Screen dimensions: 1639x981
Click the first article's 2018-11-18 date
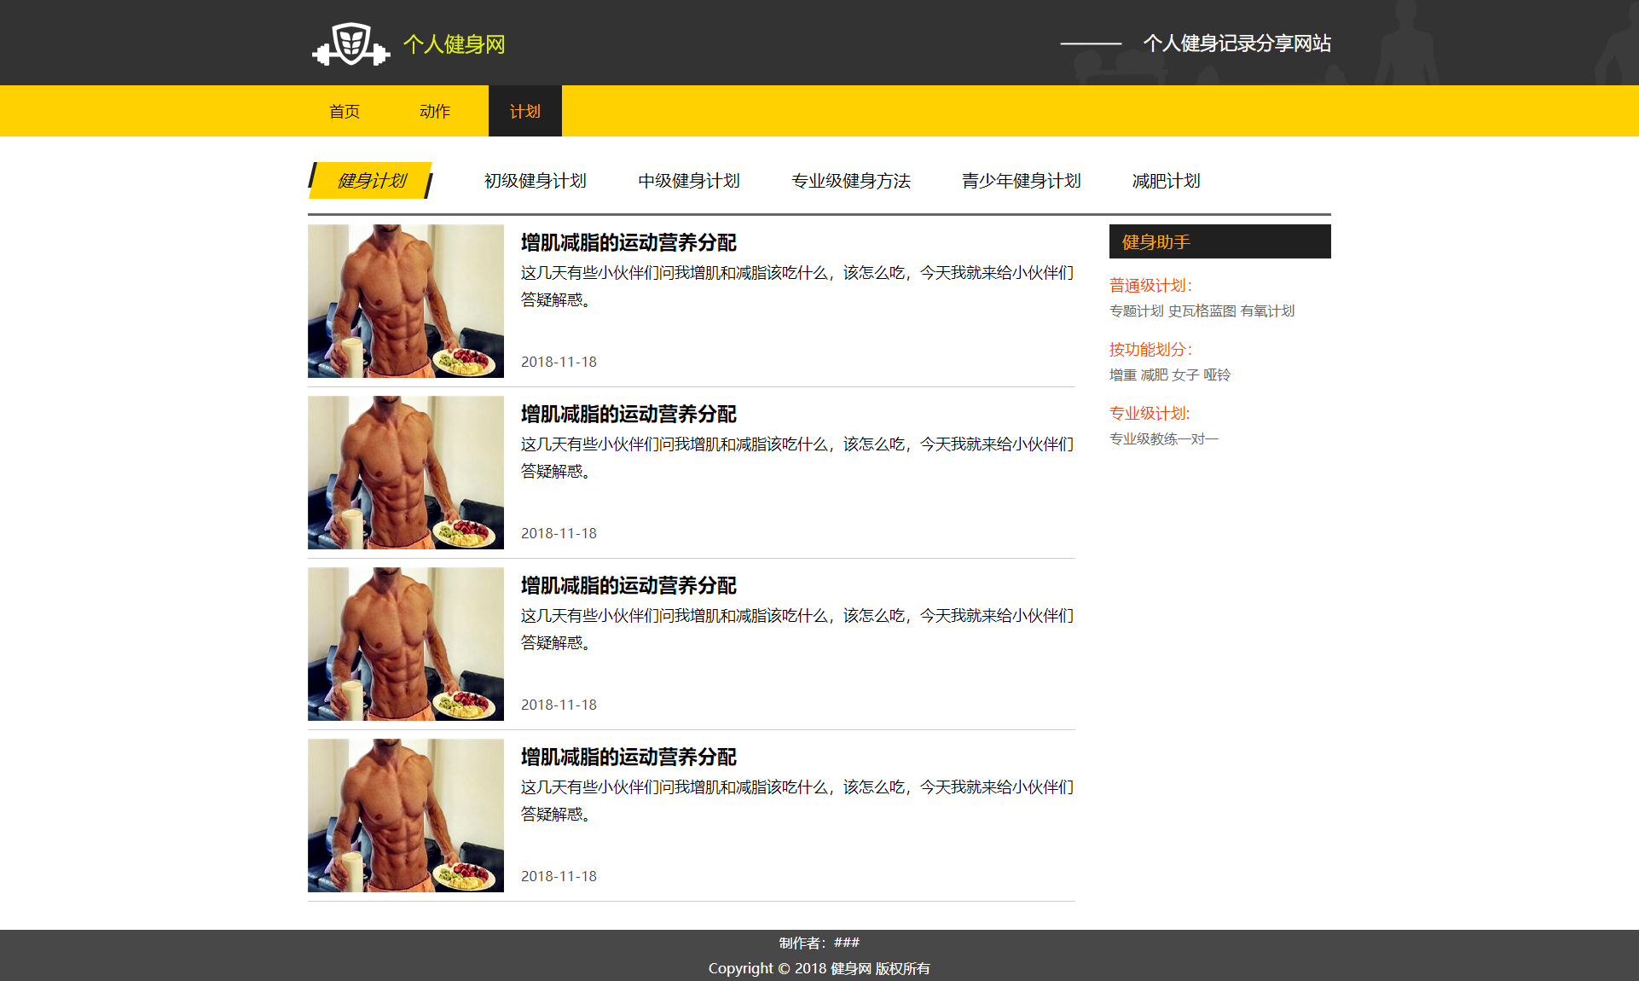tap(559, 362)
